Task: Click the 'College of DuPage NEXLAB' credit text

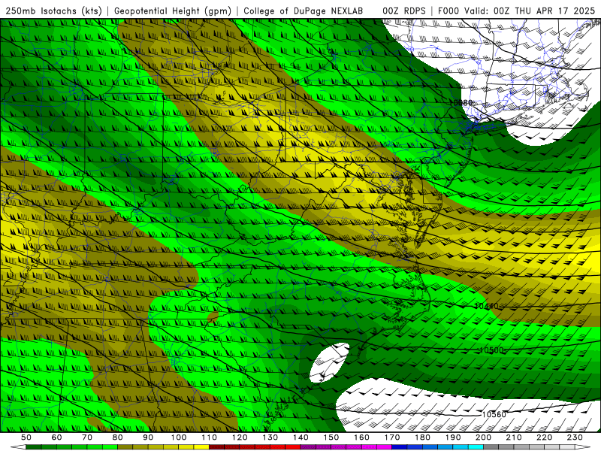Action: coord(303,11)
